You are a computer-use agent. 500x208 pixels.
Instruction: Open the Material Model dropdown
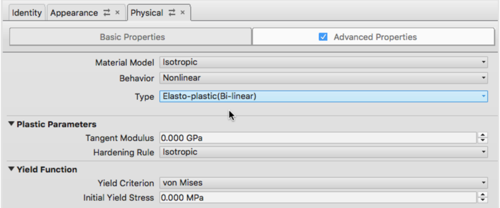(x=323, y=62)
